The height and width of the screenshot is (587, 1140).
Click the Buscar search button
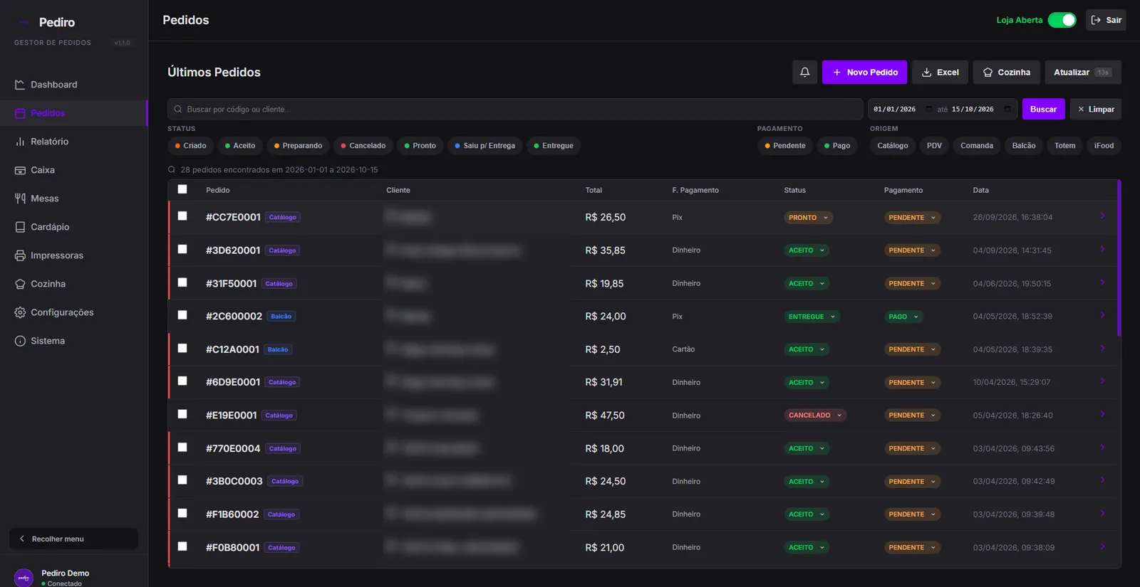(x=1043, y=109)
